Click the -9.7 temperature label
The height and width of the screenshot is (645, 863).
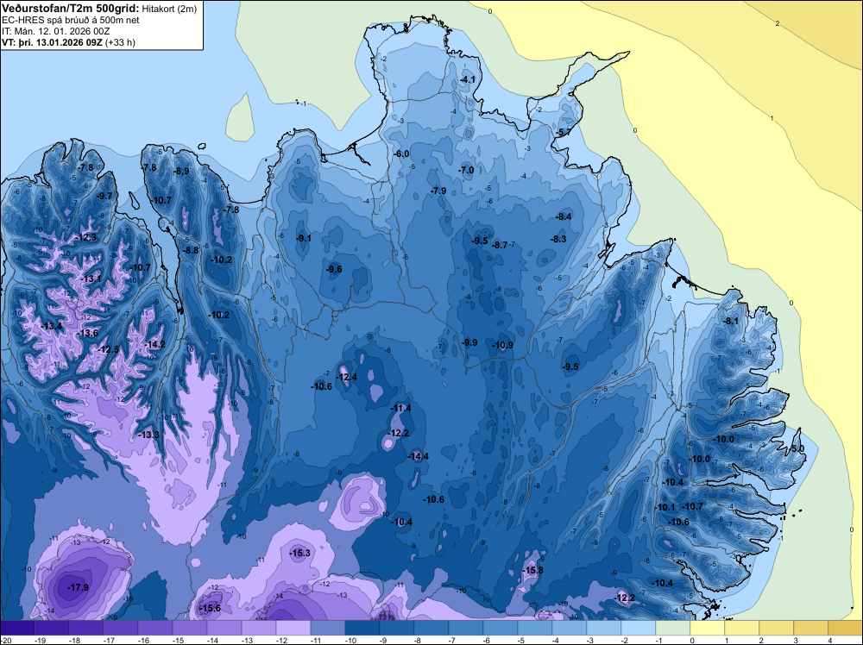point(104,195)
